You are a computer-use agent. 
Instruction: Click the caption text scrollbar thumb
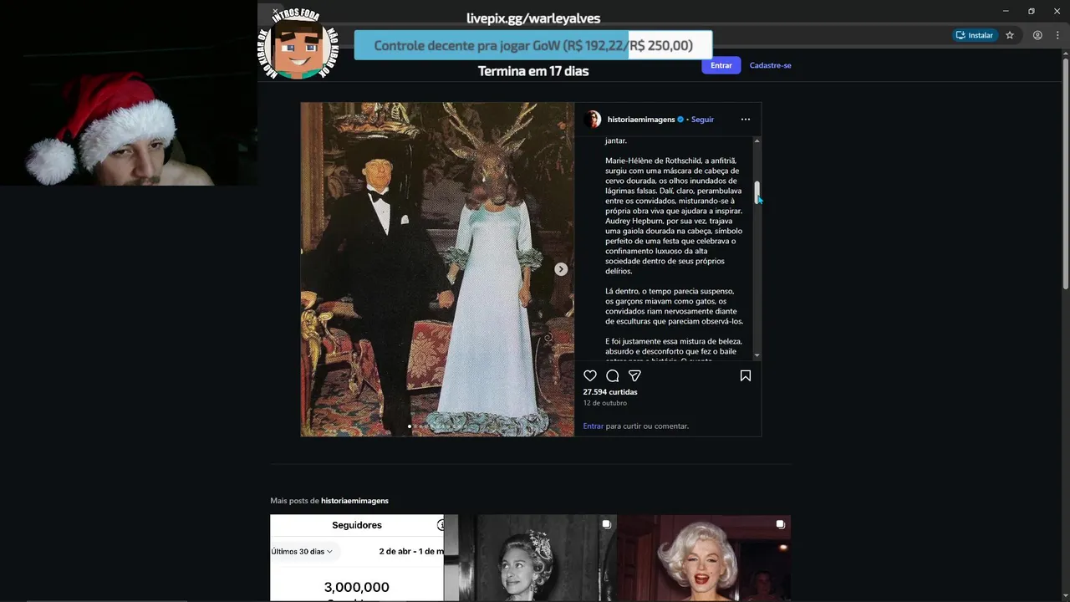[x=757, y=192]
